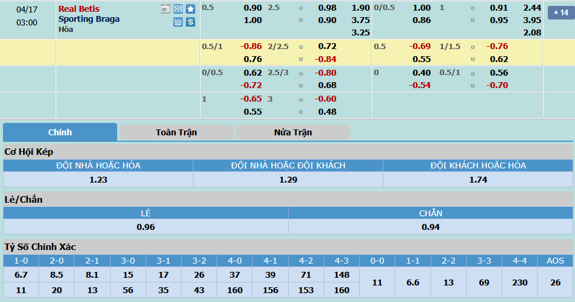Choose the Chẵn (even) odds 0.94
575x302 pixels.
(431, 227)
